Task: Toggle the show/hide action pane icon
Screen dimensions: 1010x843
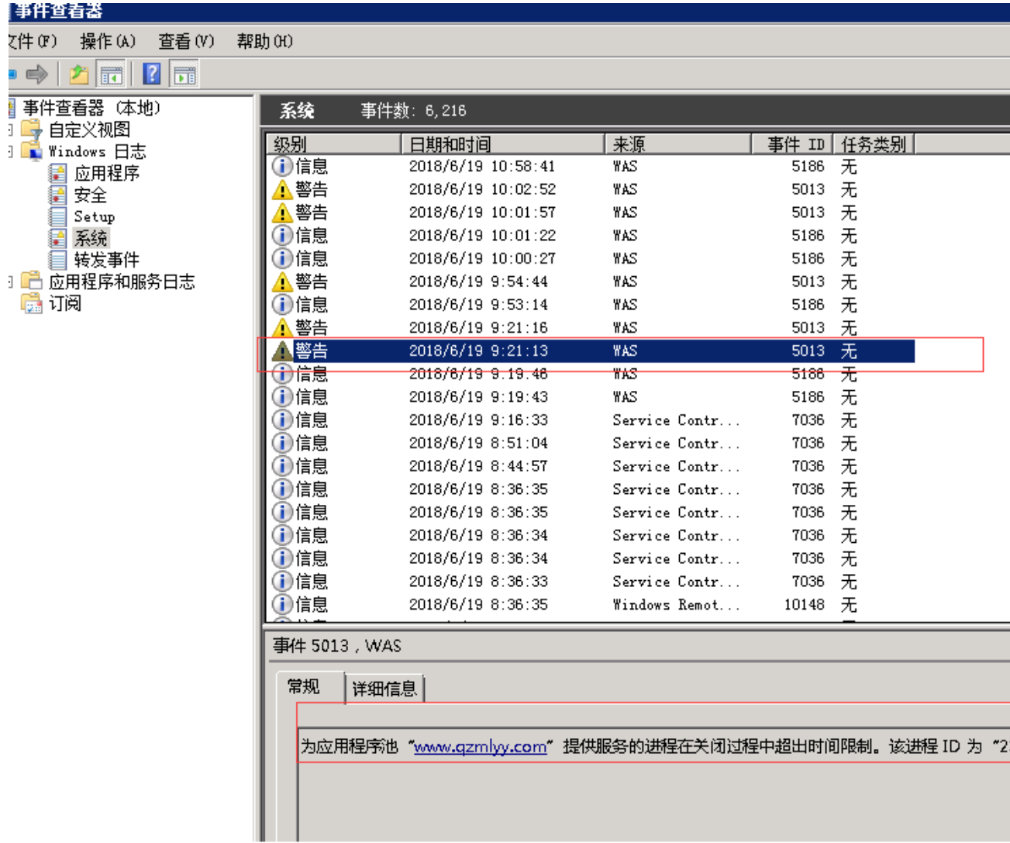Action: click(x=184, y=75)
